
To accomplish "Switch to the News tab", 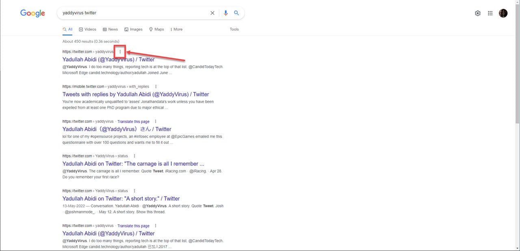I will point(110,29).
